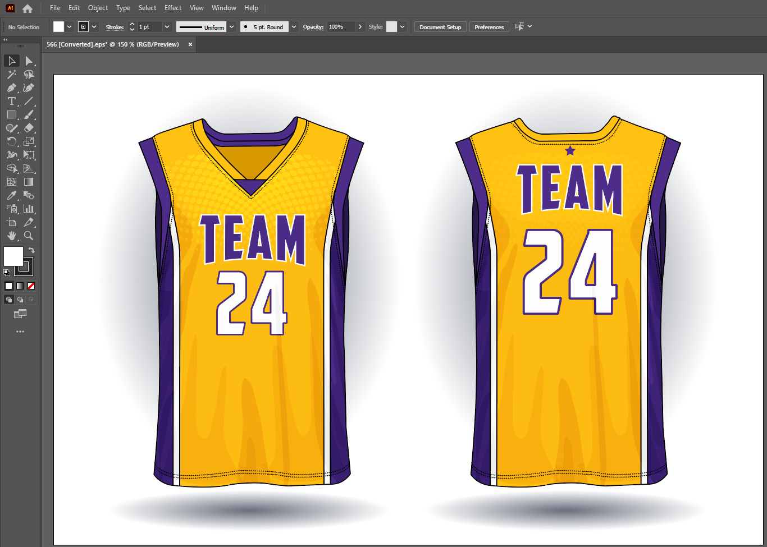The image size is (767, 547).
Task: Select the Eyedropper tool
Action: [12, 195]
